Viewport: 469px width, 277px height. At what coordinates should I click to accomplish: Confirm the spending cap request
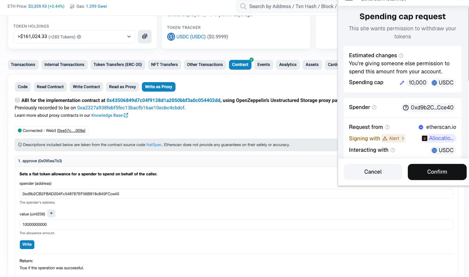coord(437,172)
